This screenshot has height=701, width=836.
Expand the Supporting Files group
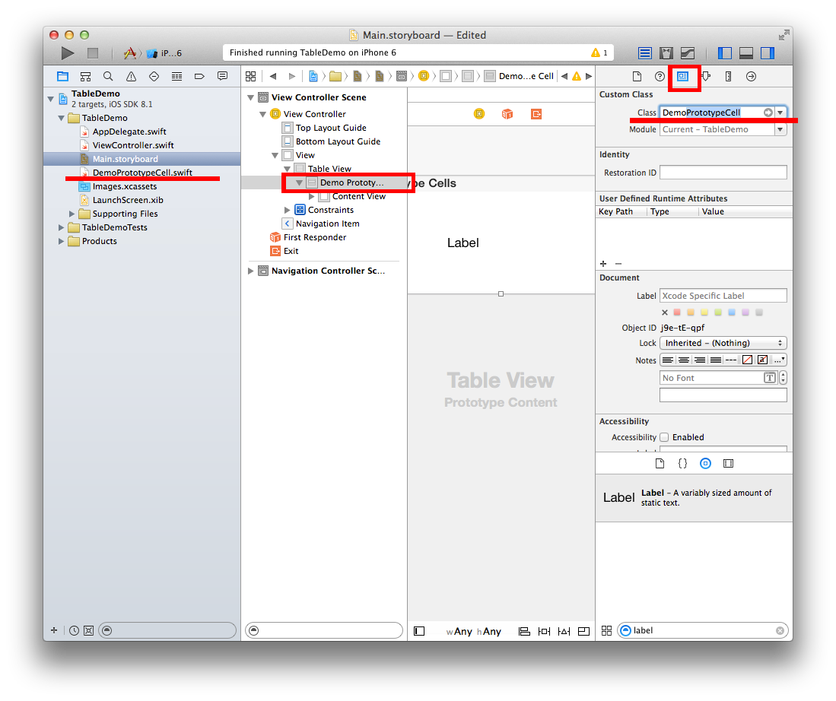click(x=72, y=214)
